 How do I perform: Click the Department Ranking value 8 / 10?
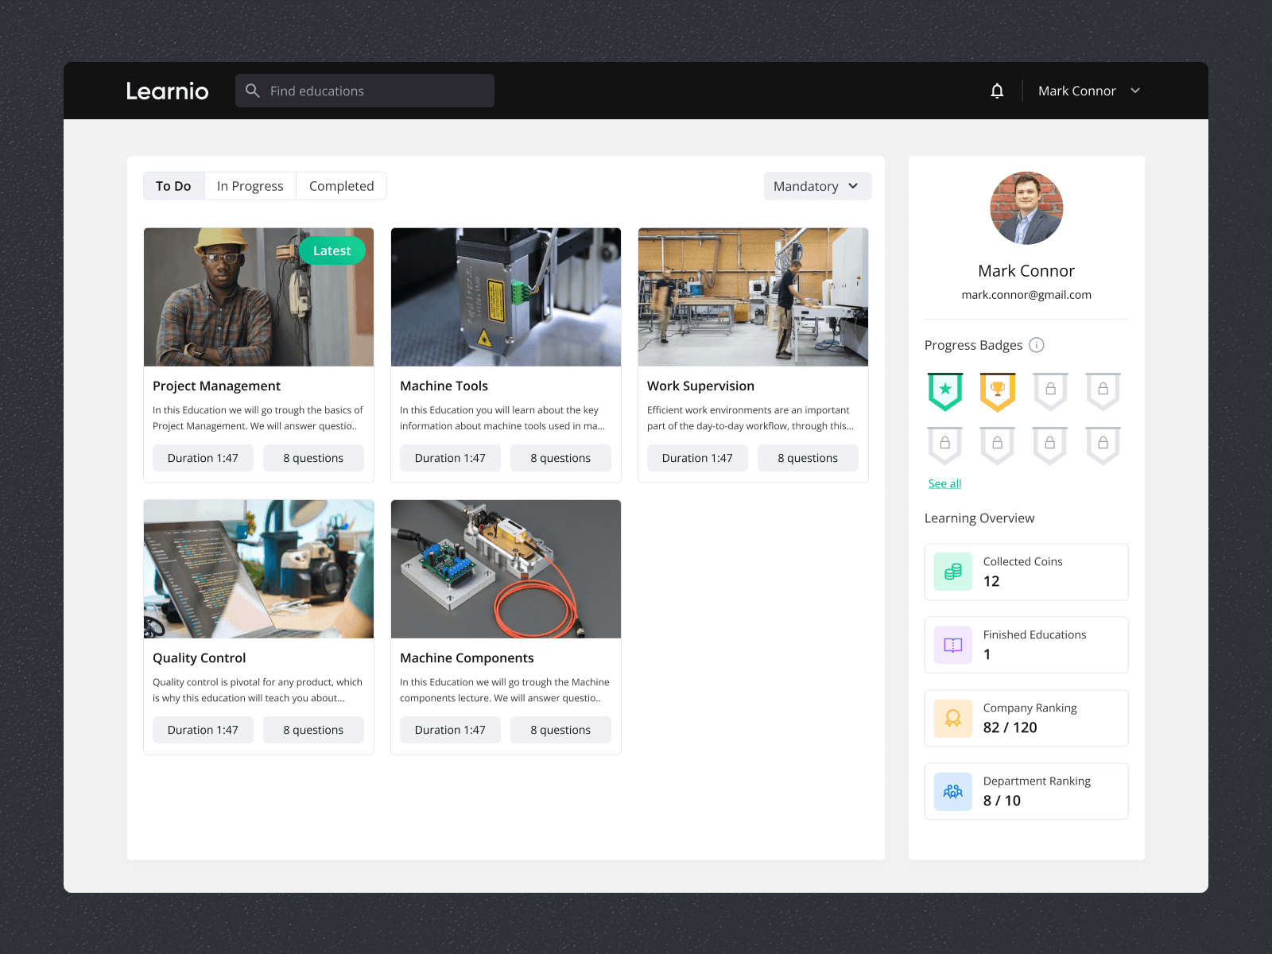[1002, 801]
